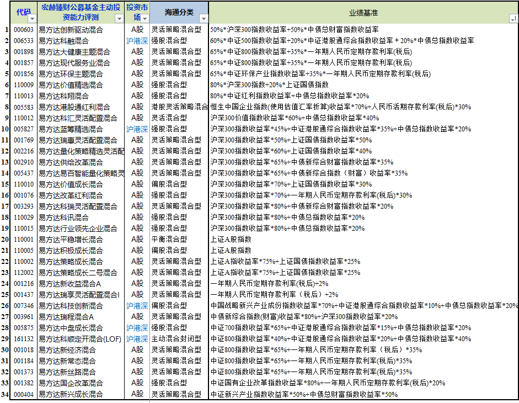Select fund code 001382

tap(24, 383)
